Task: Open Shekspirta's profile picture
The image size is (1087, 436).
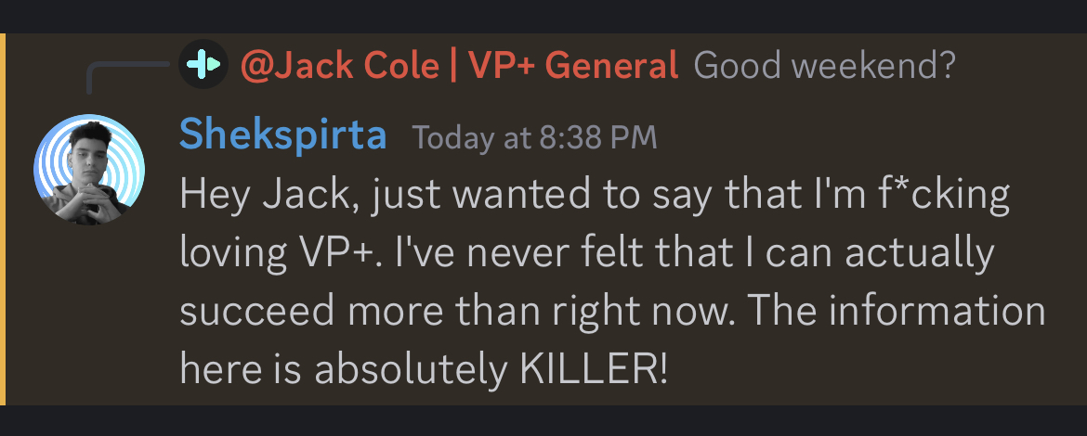Action: pos(89,170)
